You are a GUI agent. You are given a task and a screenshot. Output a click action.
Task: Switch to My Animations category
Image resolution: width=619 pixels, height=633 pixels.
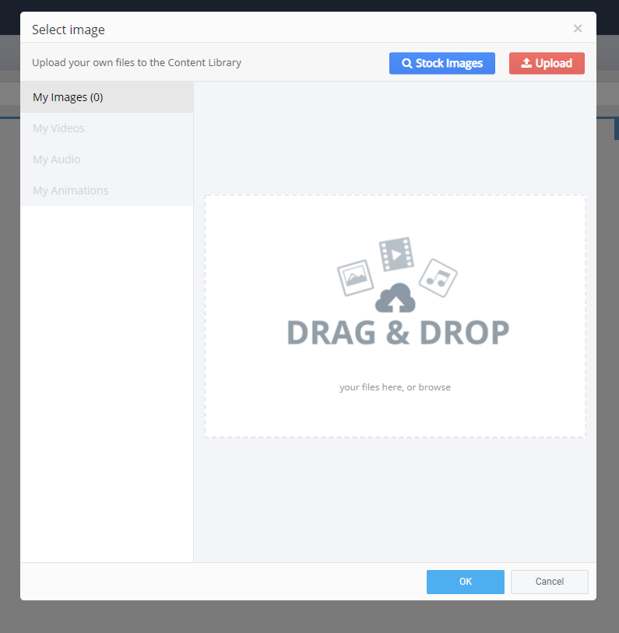tap(107, 191)
